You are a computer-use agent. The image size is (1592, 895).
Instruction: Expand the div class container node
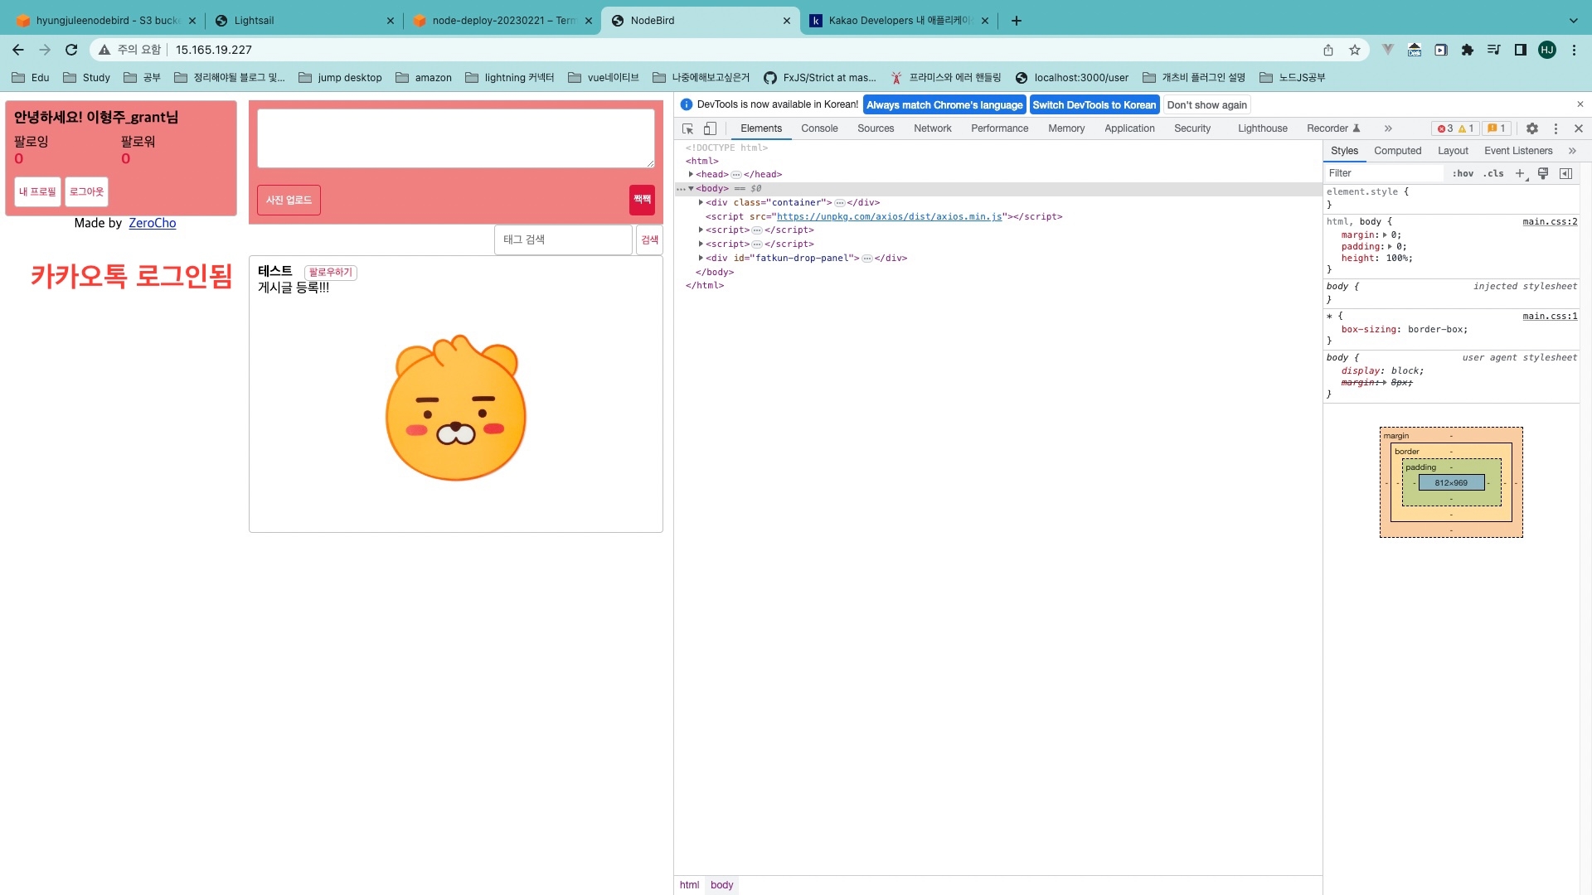click(701, 203)
